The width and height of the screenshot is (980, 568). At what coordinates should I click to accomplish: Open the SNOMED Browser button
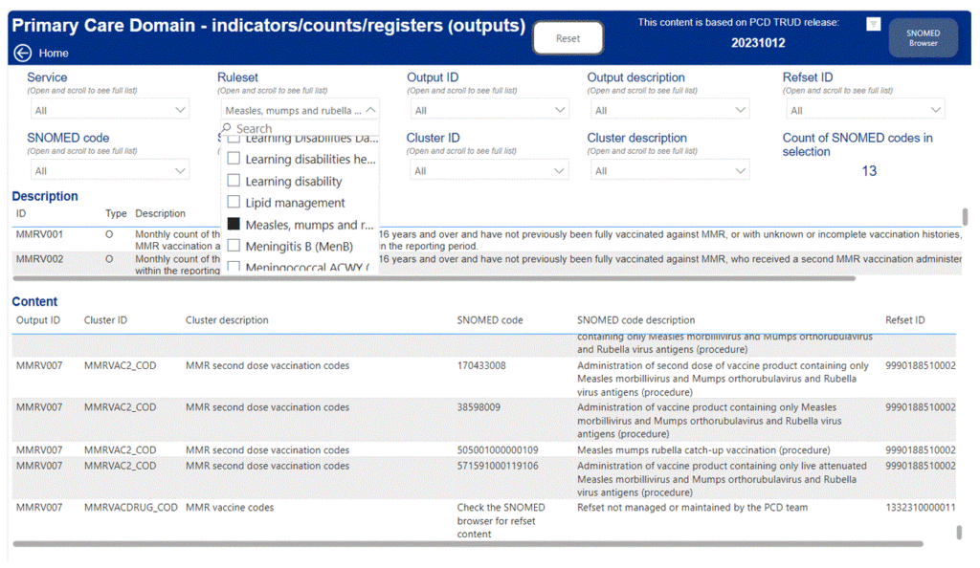click(x=923, y=38)
